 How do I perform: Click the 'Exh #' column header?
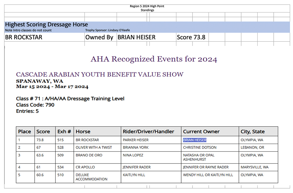[x=64, y=132]
